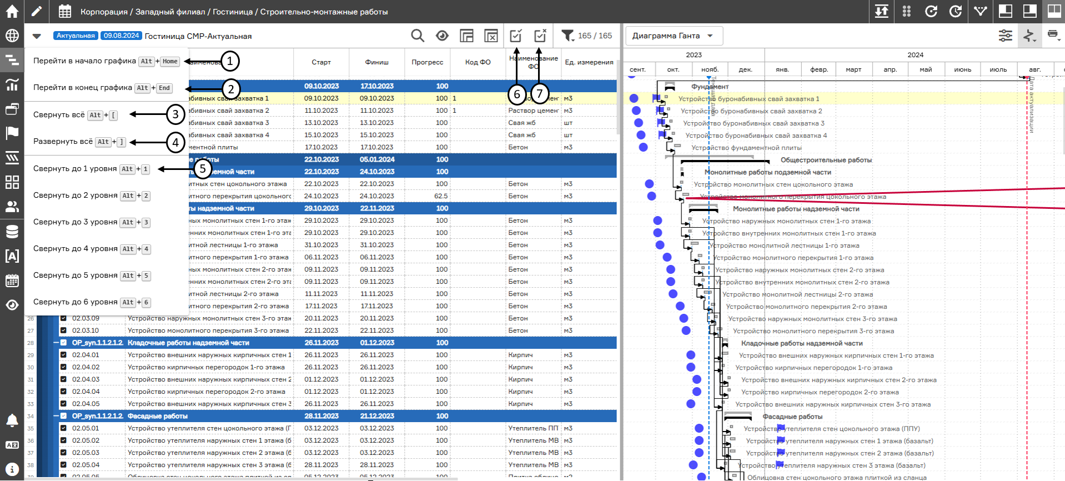The width and height of the screenshot is (1065, 481).
Task: Open the notifications bell icon
Action: (x=12, y=420)
